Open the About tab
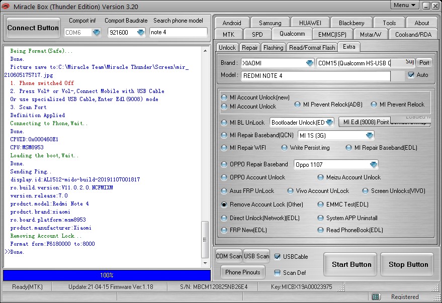 [x=422, y=23]
